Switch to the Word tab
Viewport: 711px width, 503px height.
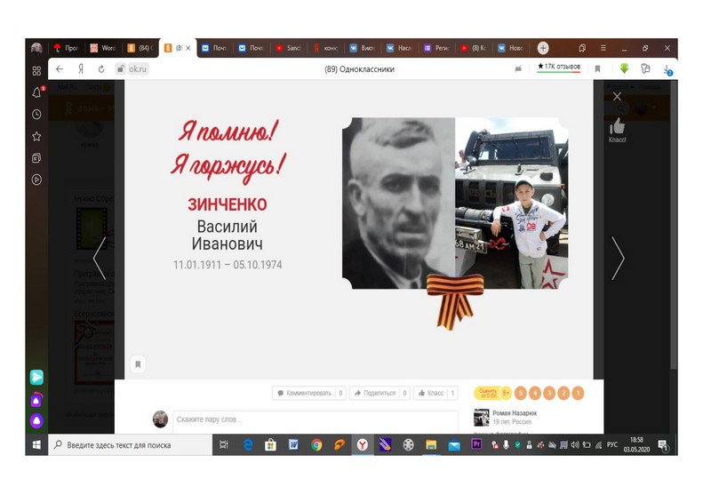104,48
